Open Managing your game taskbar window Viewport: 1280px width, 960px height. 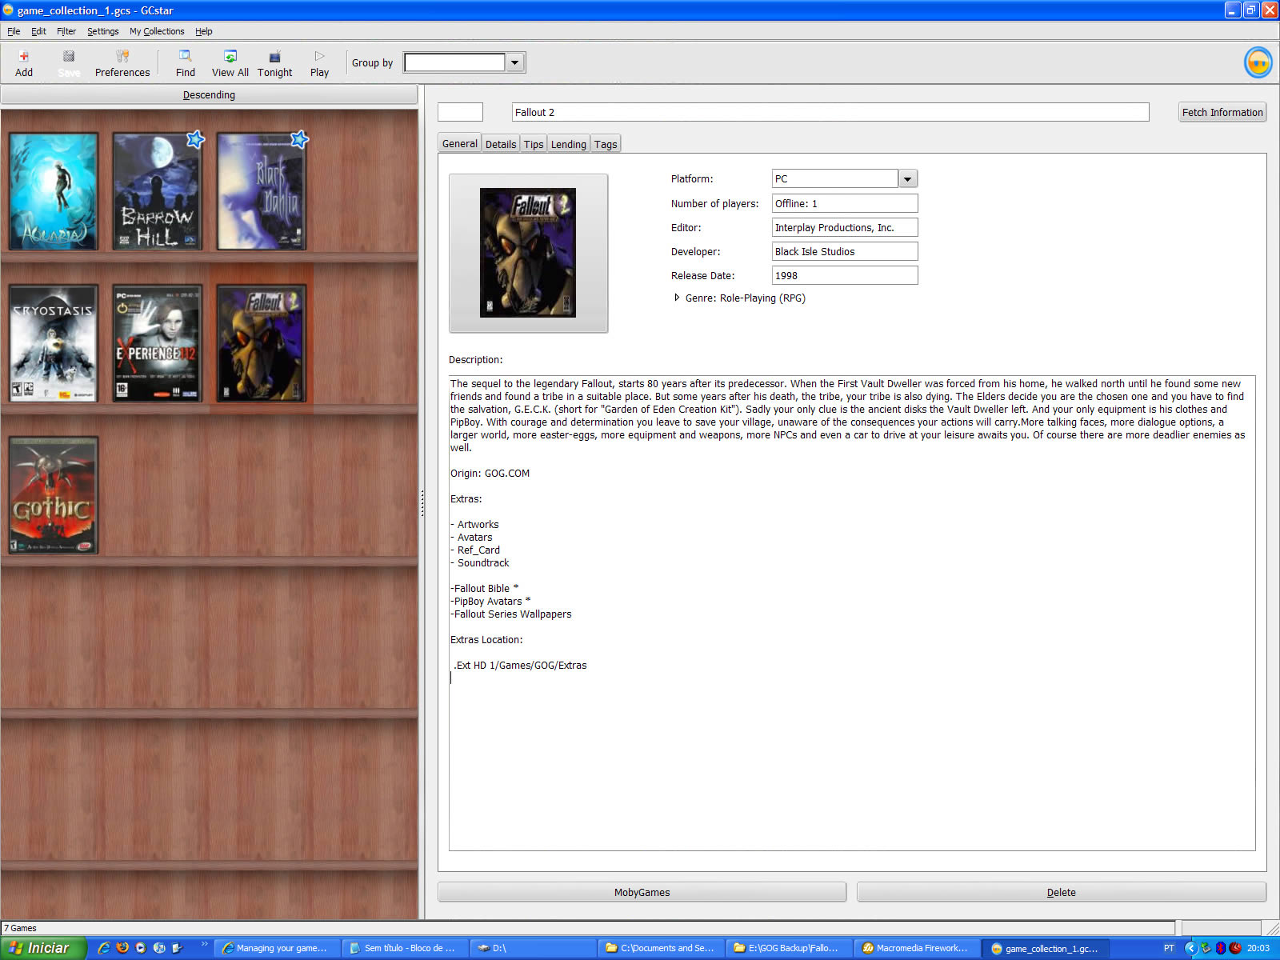[277, 948]
